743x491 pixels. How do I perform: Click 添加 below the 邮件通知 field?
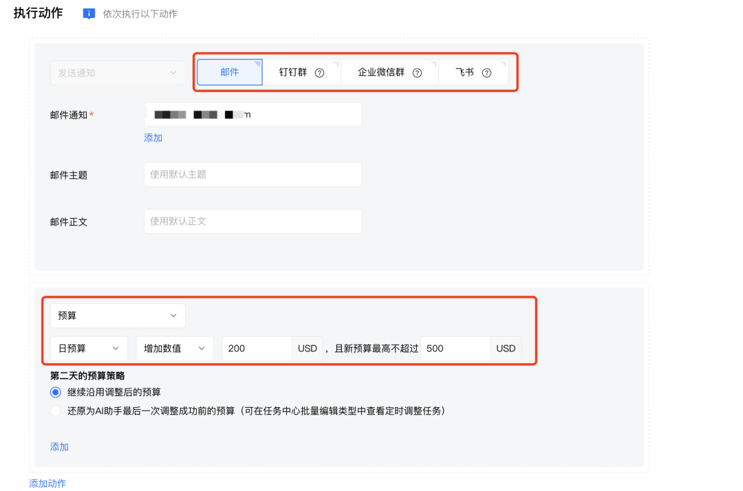point(153,138)
